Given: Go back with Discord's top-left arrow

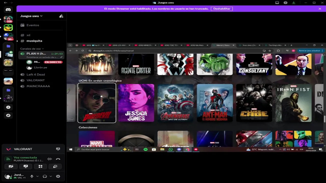Looking at the screenshot, I should click(6, 3).
